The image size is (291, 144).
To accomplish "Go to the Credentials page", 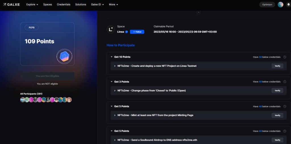I will tap(63, 5).
